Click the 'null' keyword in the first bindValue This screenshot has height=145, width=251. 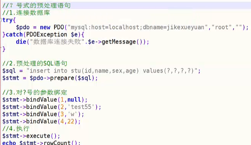[74, 100]
